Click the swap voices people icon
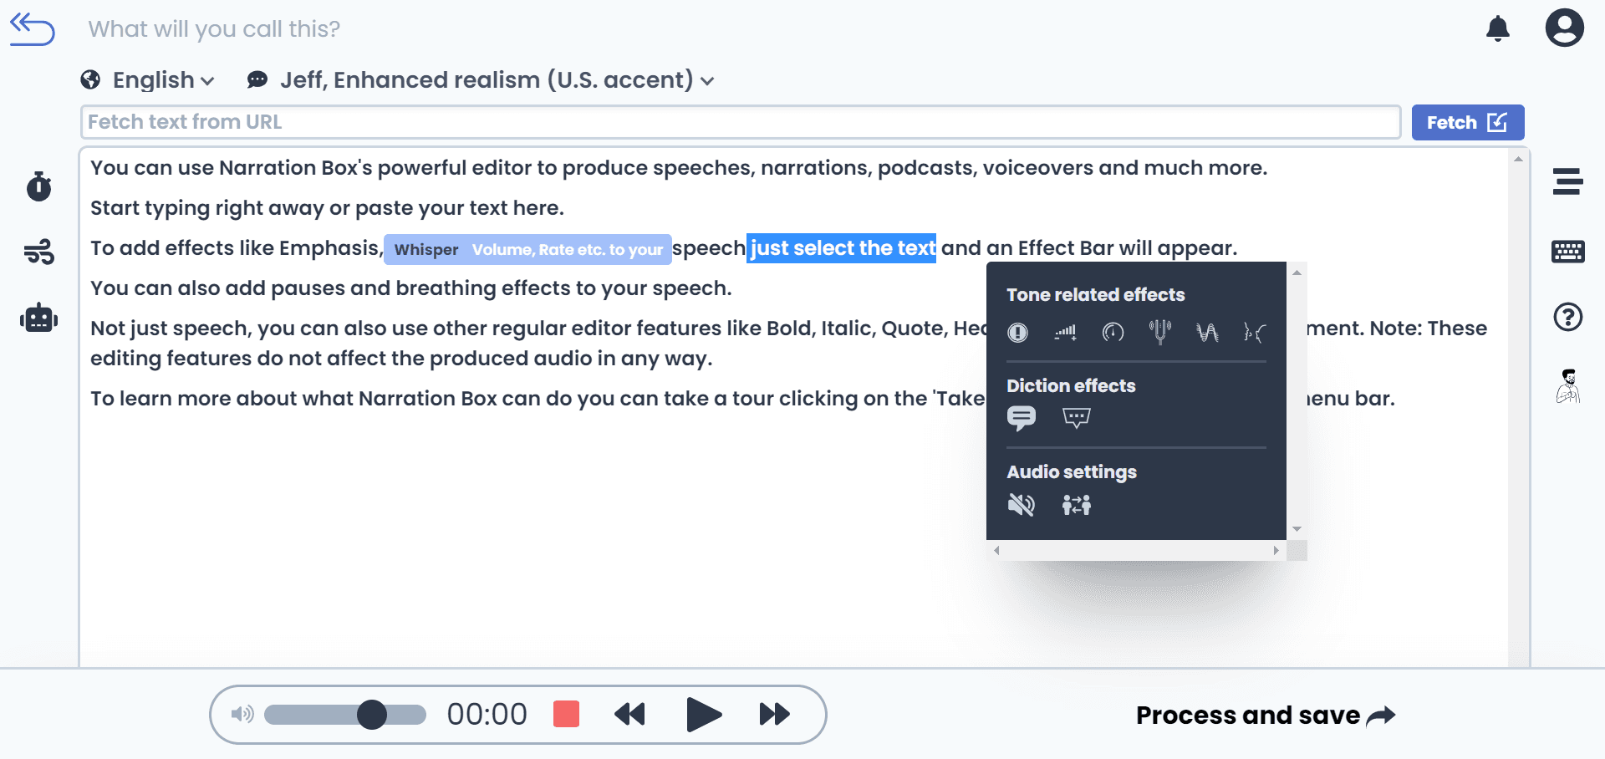Screen dimensions: 1605x759 1077,504
